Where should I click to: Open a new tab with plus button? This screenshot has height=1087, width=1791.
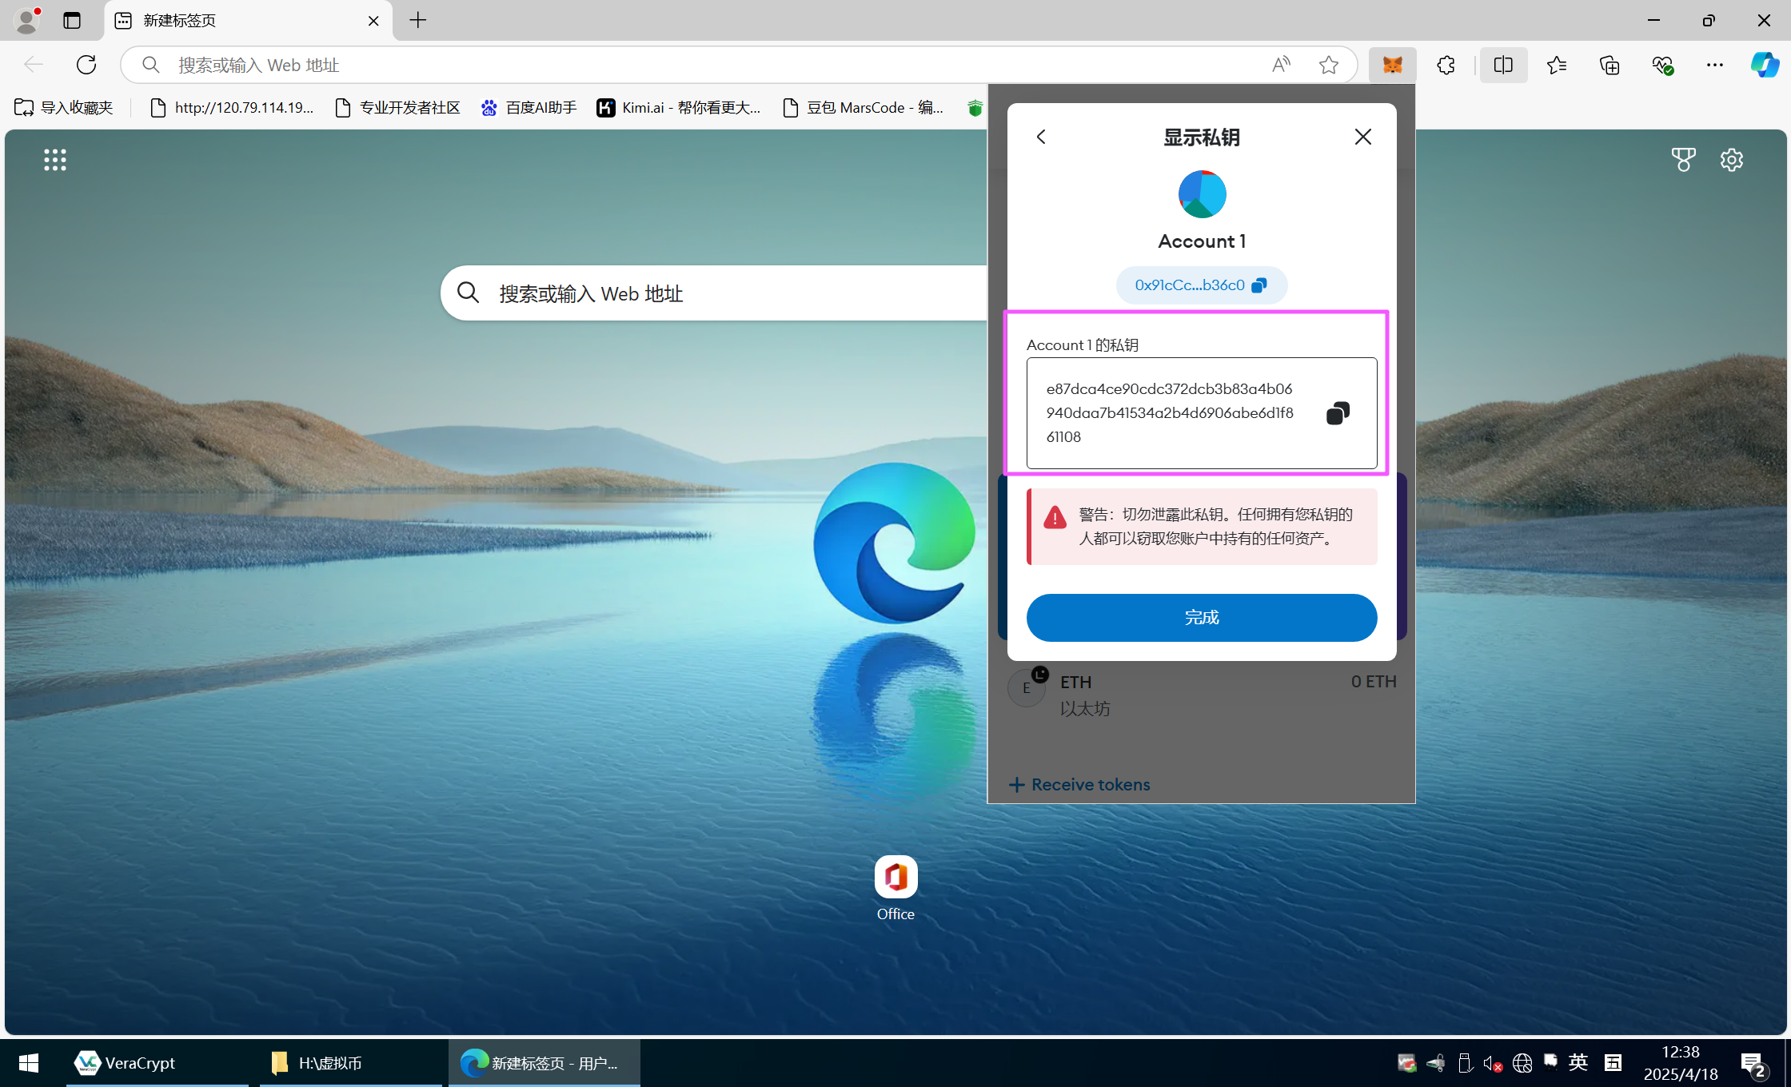[417, 20]
